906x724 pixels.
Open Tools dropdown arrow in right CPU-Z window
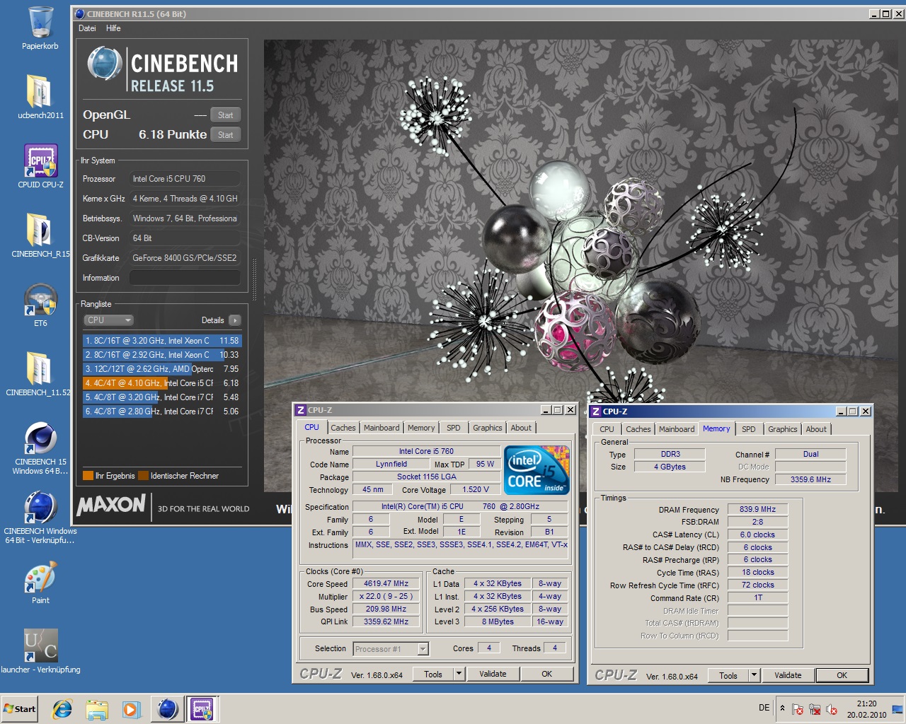[755, 676]
